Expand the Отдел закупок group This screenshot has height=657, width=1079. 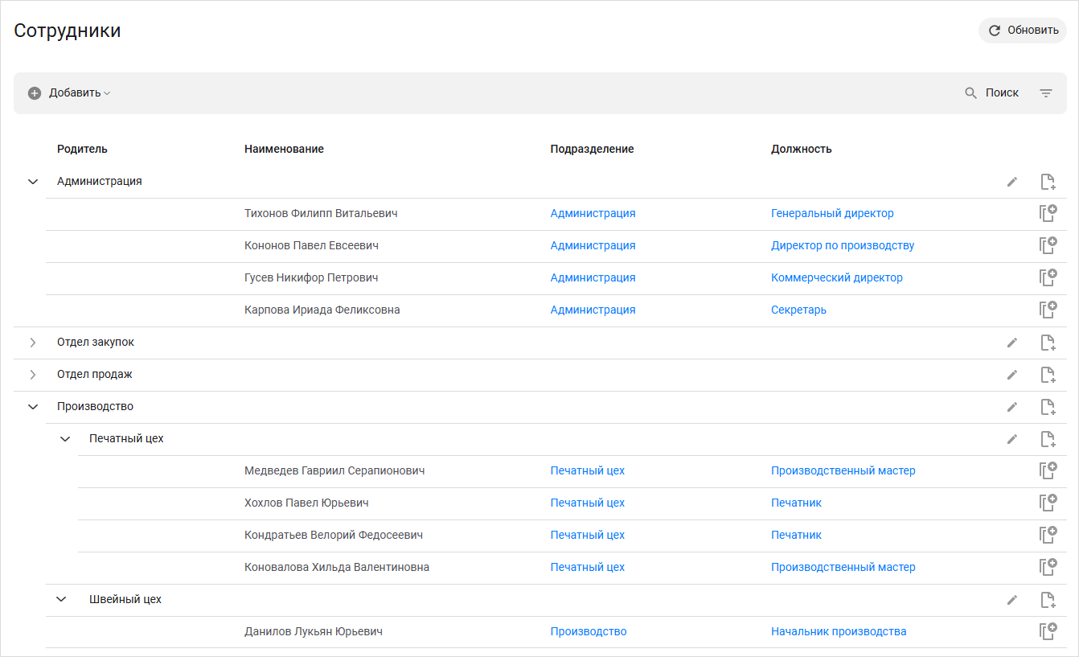33,343
